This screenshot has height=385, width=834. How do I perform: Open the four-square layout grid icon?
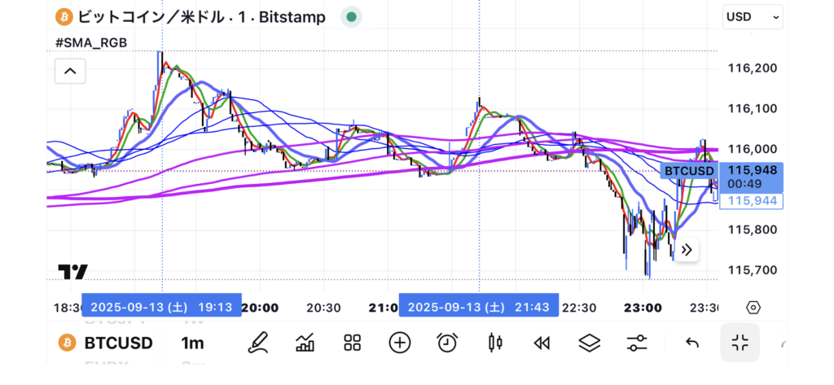coord(352,343)
